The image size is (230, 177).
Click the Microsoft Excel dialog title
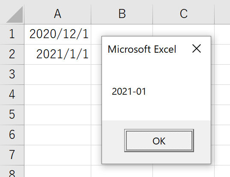coord(142,49)
